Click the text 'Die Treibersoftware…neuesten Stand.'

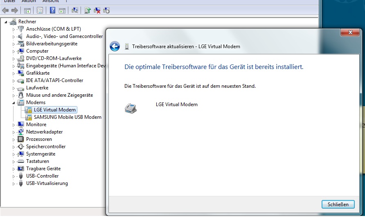(190, 86)
